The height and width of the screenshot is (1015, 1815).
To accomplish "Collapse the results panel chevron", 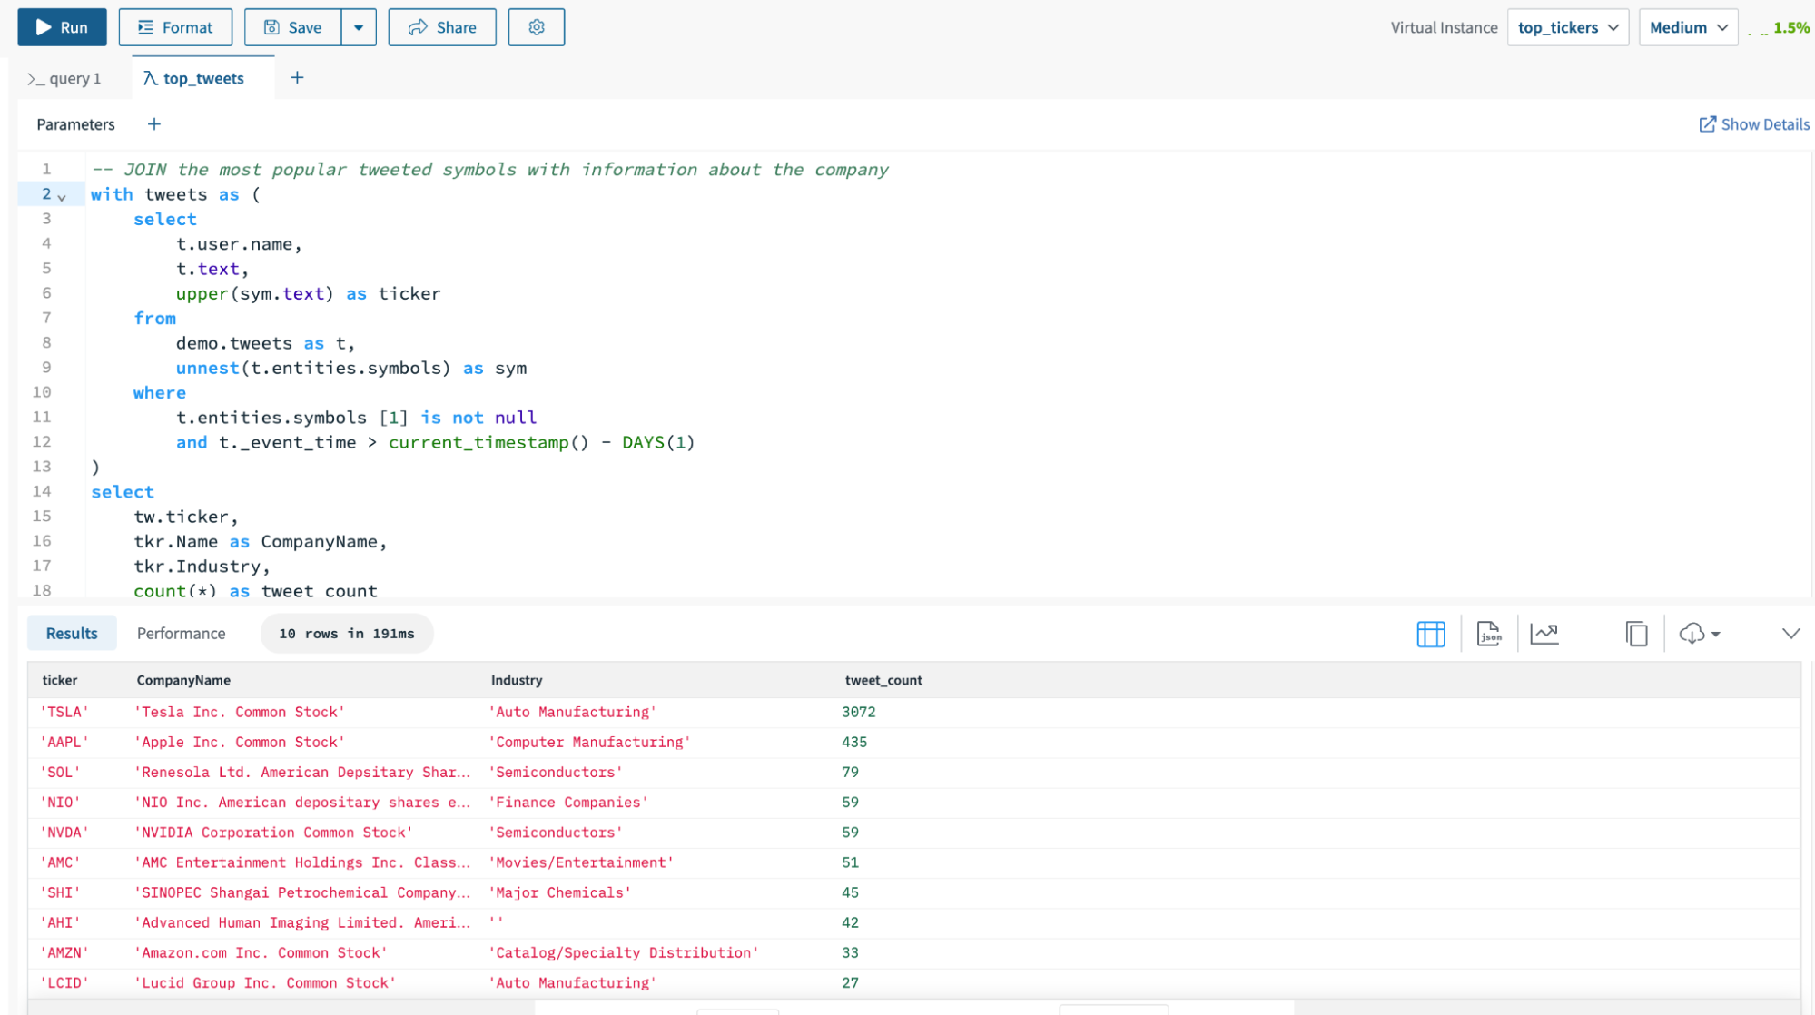I will pyautogui.click(x=1790, y=634).
